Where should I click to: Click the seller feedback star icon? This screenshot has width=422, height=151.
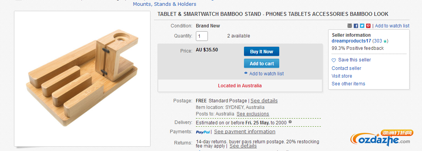tap(385, 41)
